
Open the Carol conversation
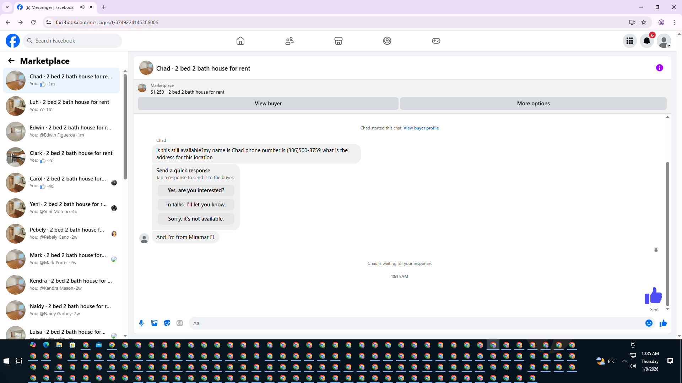pyautogui.click(x=61, y=183)
